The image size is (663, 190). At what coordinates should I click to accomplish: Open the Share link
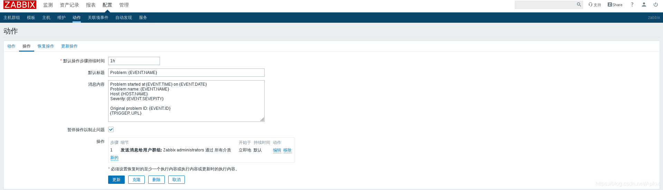tap(615, 5)
